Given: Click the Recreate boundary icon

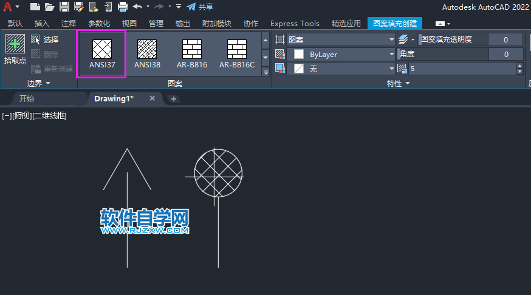Looking at the screenshot, I should (36, 69).
